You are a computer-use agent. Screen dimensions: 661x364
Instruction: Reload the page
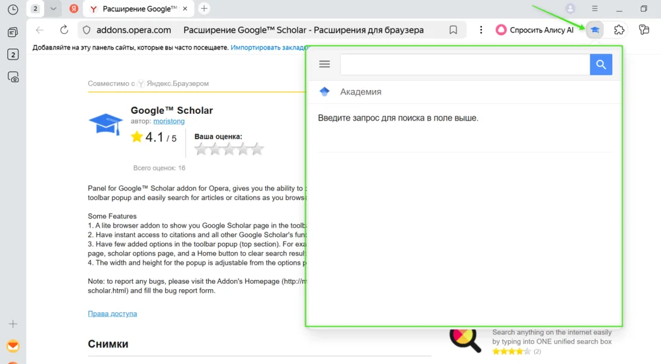pos(64,30)
